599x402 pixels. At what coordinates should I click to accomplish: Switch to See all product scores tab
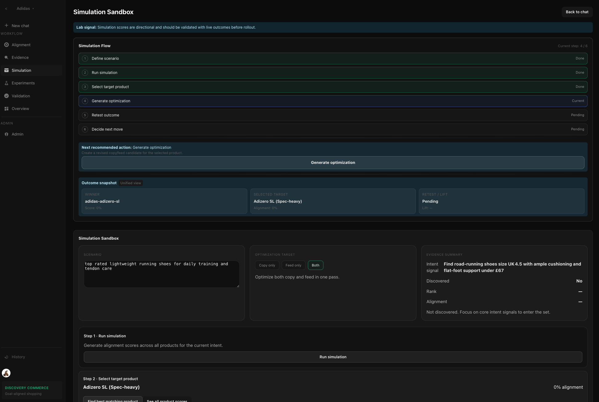pyautogui.click(x=167, y=400)
